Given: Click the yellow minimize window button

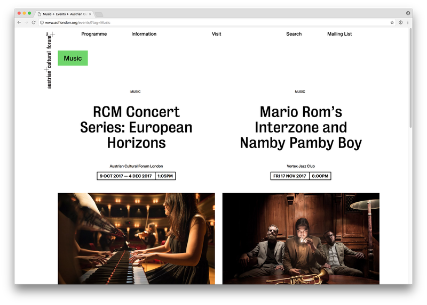Looking at the screenshot, I should coord(24,13).
